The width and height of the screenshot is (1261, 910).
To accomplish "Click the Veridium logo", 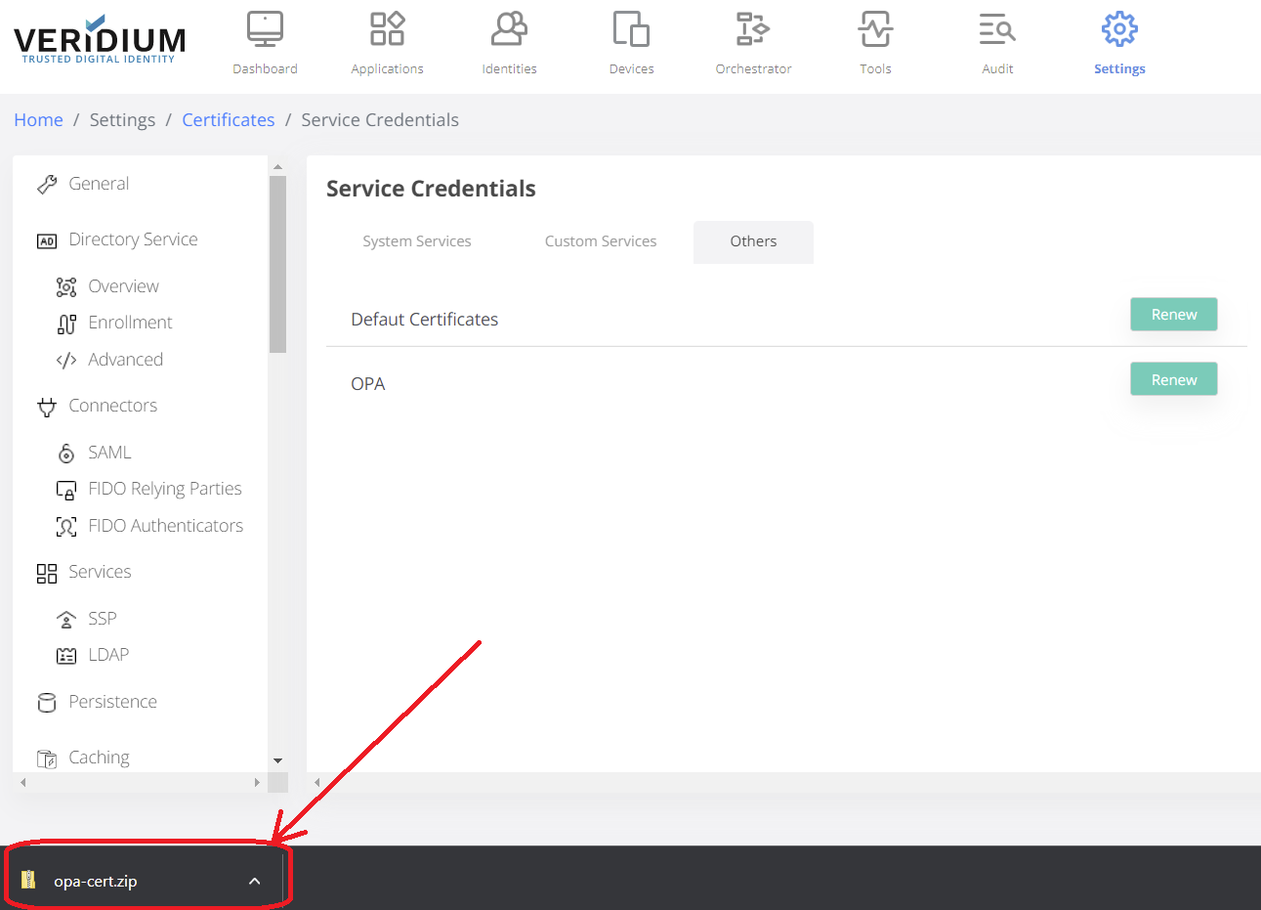I will 99,40.
